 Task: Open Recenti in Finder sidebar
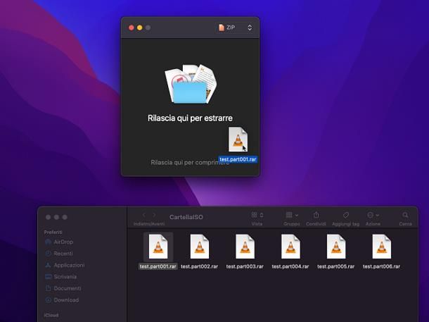[x=59, y=254]
